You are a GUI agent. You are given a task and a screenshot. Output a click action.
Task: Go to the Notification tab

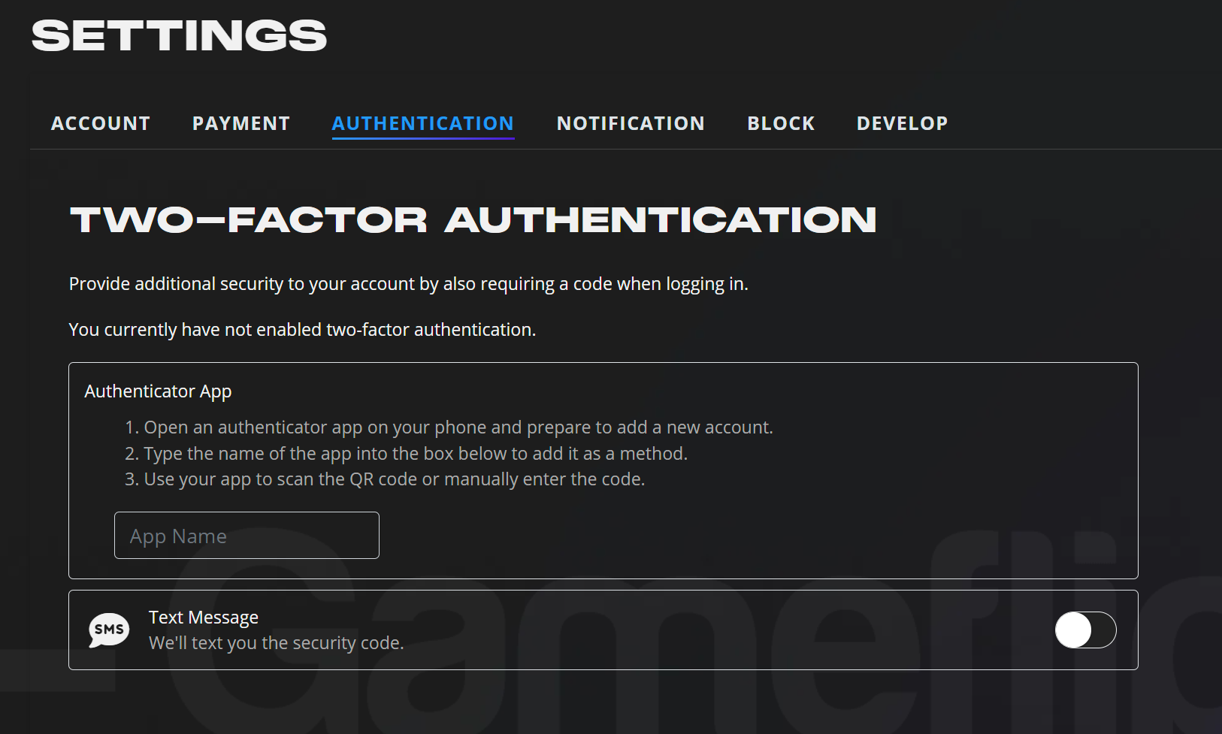[631, 123]
